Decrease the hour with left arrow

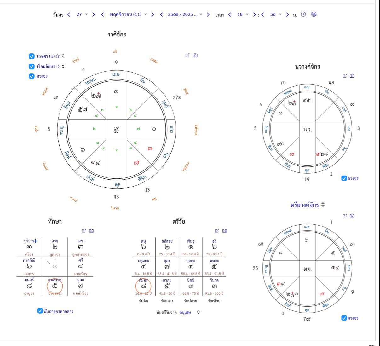pos(230,14)
